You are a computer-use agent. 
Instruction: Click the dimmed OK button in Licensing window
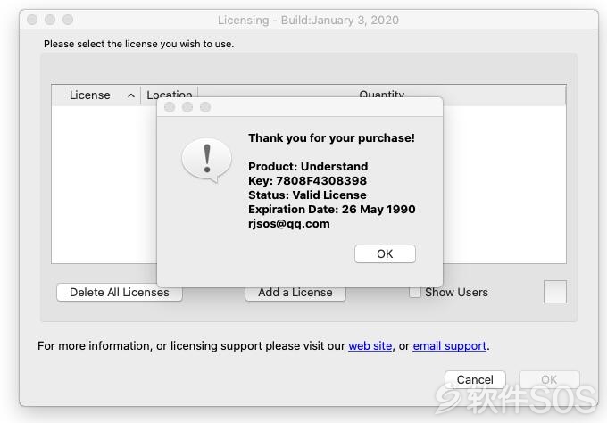click(549, 379)
